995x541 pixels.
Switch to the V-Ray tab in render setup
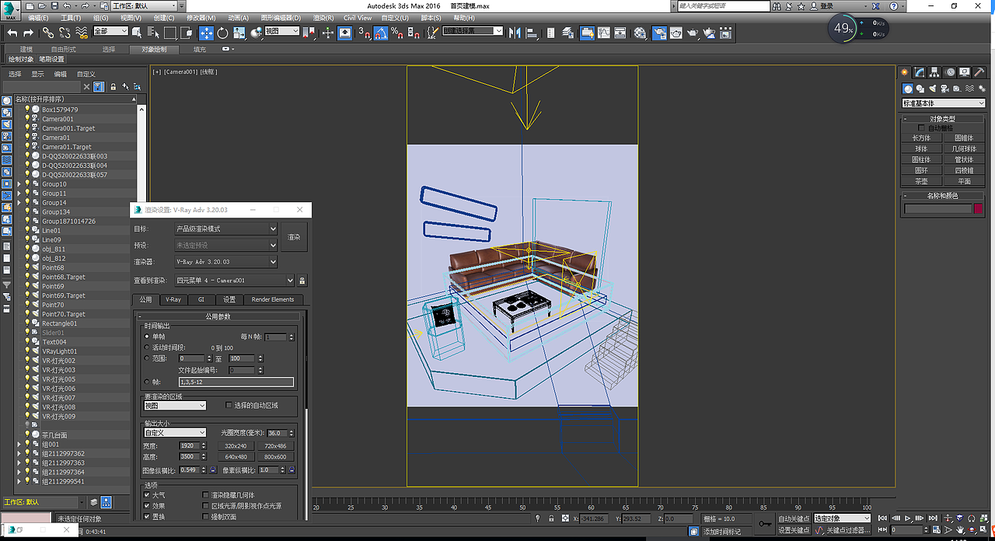pos(173,299)
